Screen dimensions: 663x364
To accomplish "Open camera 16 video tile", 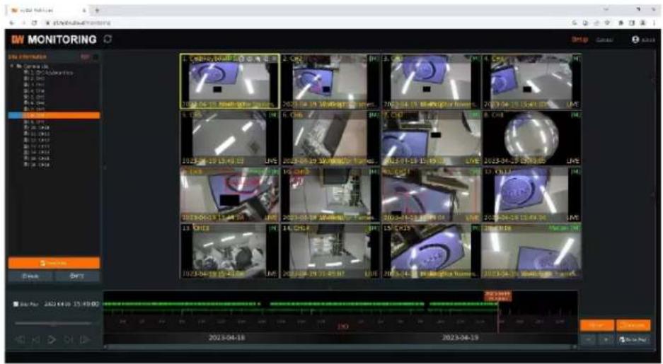I will (532, 251).
